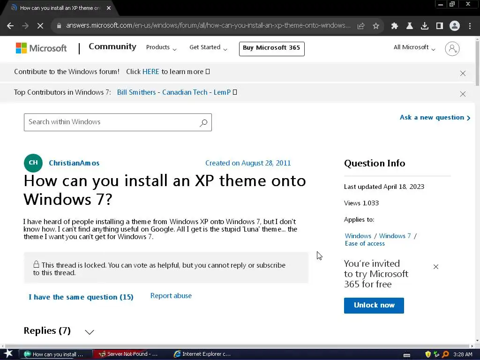Click the Unlock now button
Image resolution: width=480 pixels, height=360 pixels.
click(374, 306)
